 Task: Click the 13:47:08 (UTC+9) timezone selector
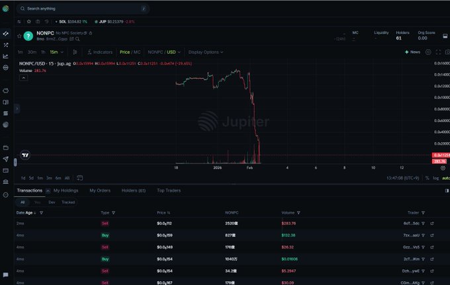pos(402,178)
